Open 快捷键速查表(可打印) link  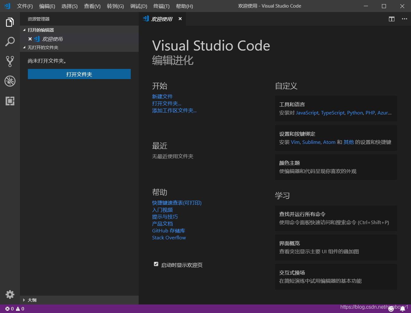click(x=177, y=203)
